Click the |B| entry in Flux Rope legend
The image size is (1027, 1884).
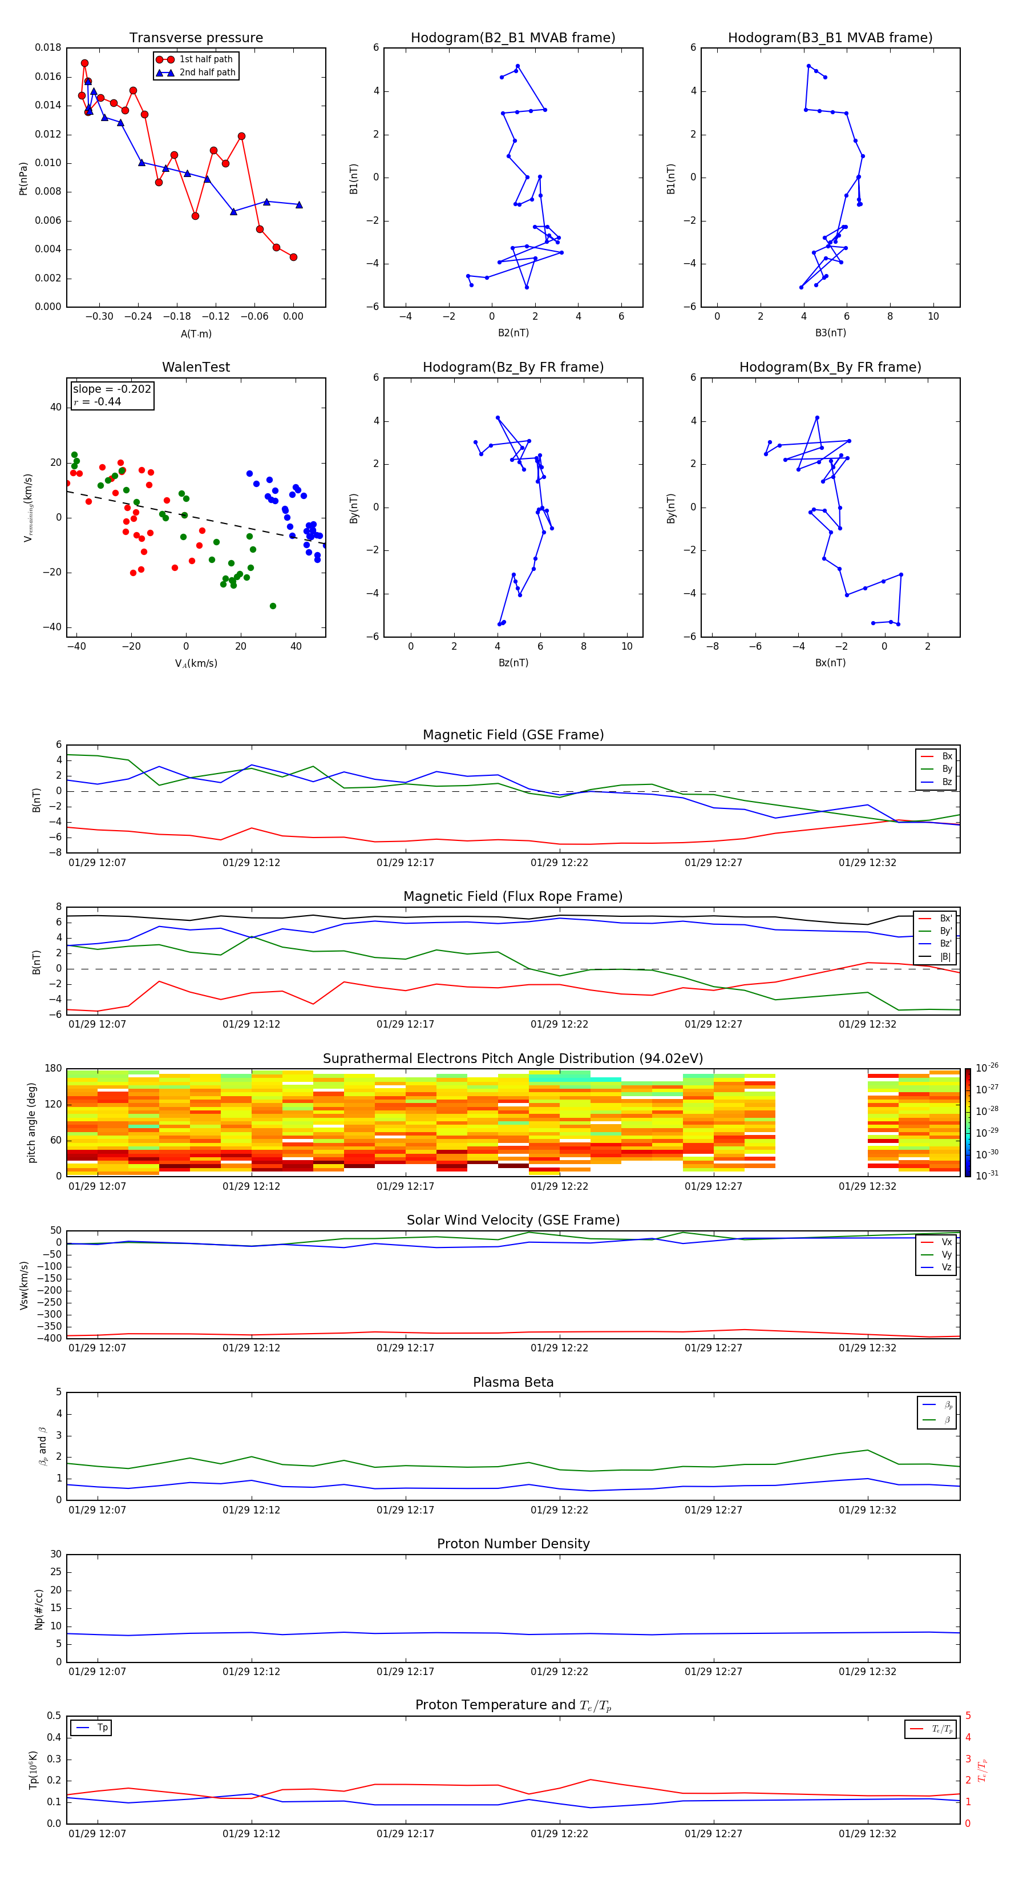click(x=935, y=957)
